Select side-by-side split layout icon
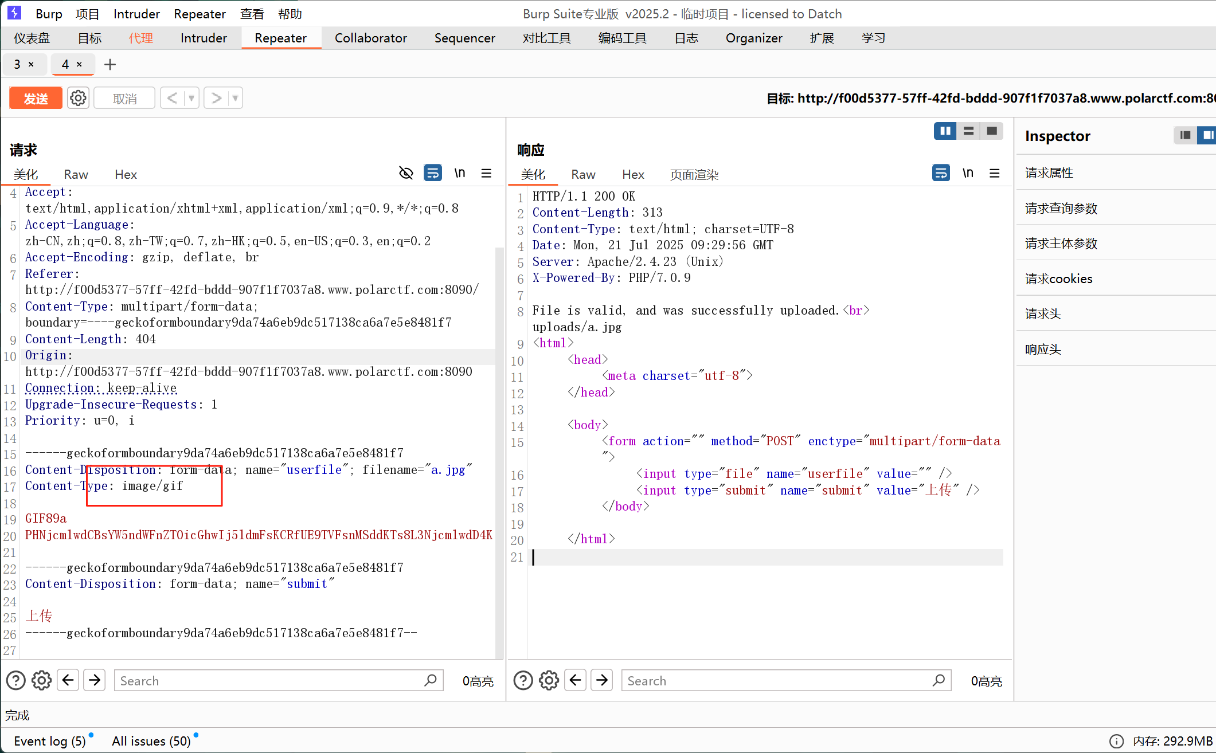 (x=945, y=131)
